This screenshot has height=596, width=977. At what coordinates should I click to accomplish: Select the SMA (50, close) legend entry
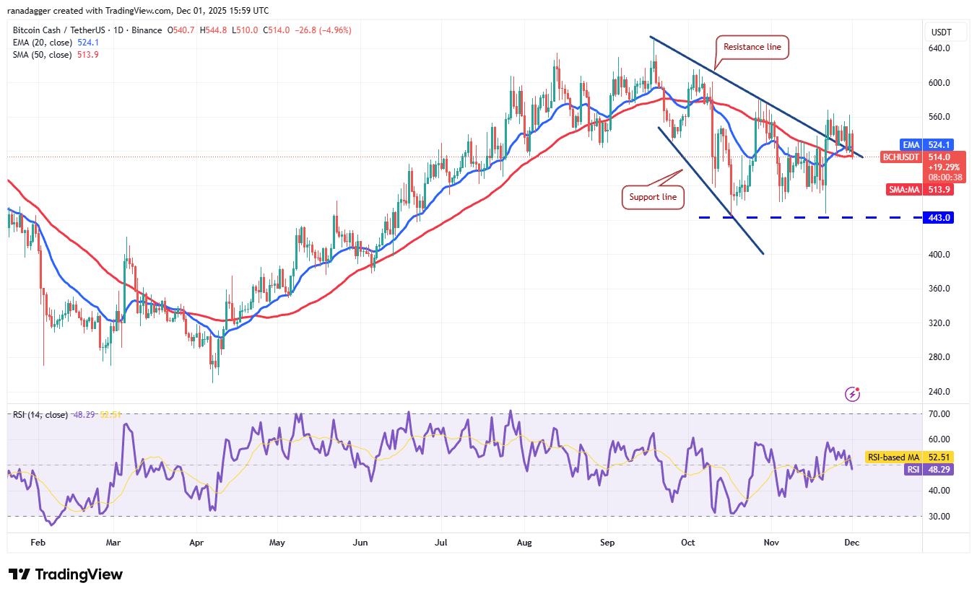pyautogui.click(x=42, y=55)
